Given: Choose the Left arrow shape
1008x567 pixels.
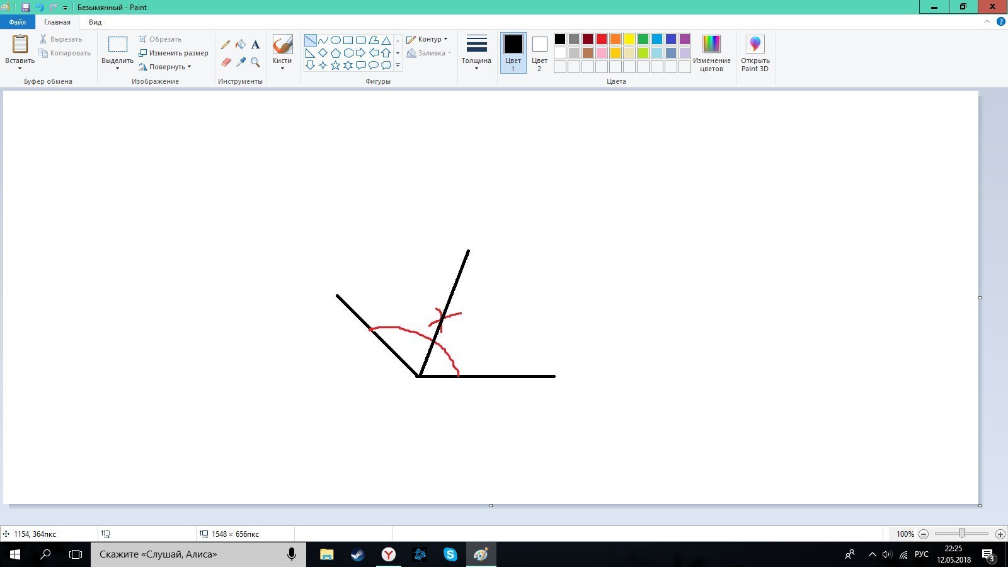Looking at the screenshot, I should [x=374, y=53].
